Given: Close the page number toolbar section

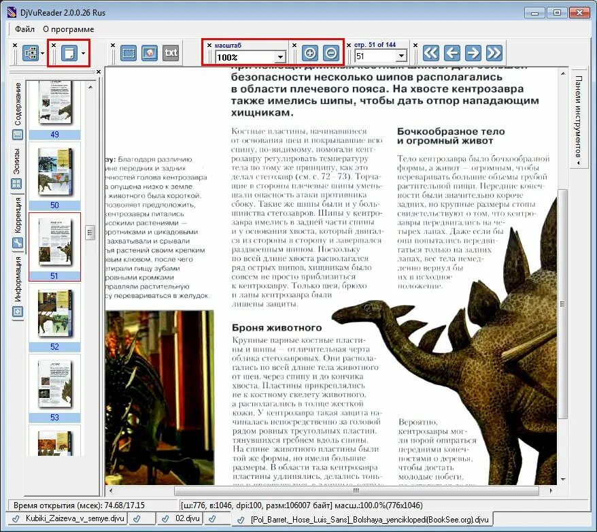Looking at the screenshot, I should tap(349, 45).
